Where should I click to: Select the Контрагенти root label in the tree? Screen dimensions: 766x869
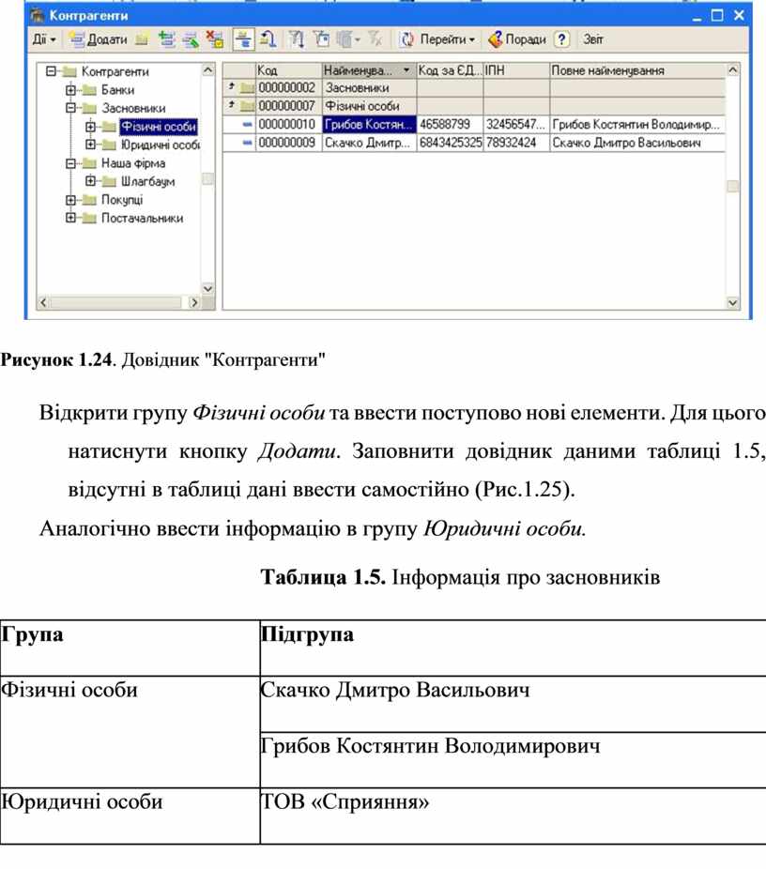[x=115, y=71]
